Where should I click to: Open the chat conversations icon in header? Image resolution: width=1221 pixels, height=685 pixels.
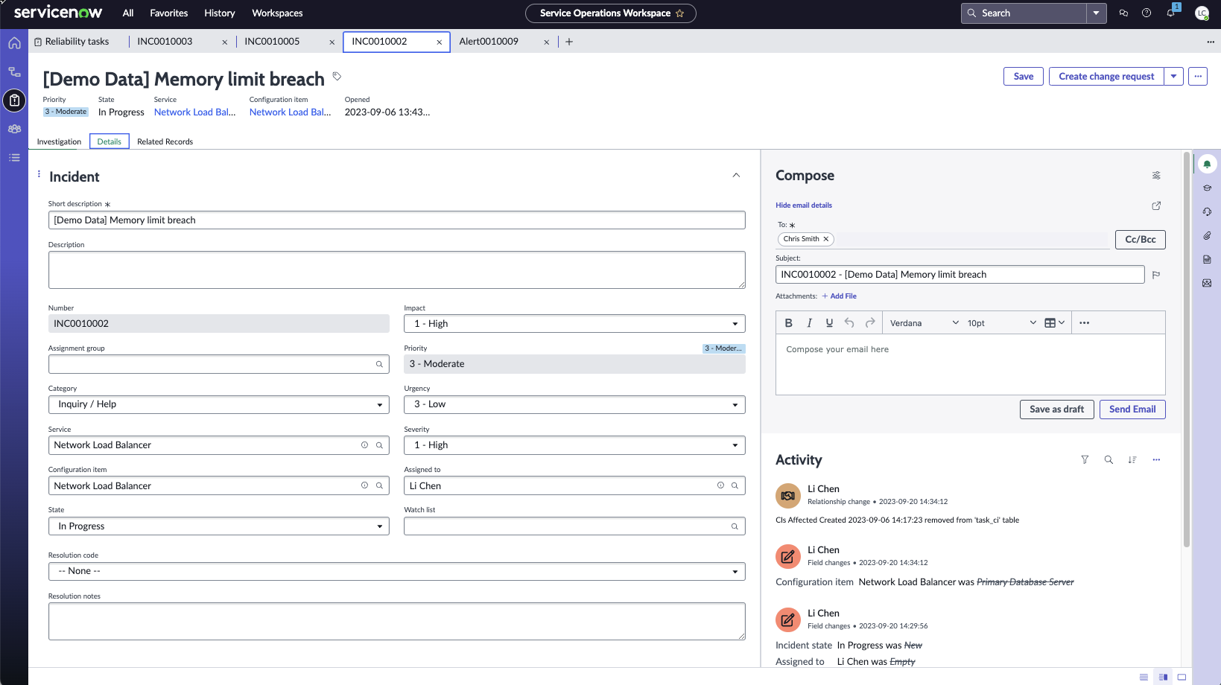click(1123, 13)
